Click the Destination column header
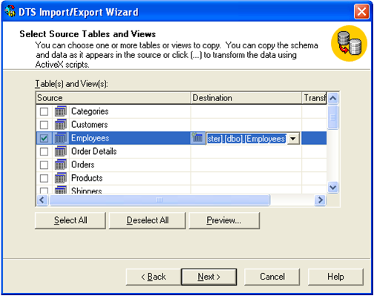This screenshot has width=374, height=296. pyautogui.click(x=246, y=98)
